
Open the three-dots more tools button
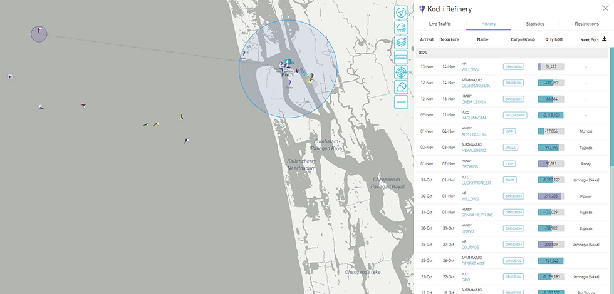tap(401, 102)
